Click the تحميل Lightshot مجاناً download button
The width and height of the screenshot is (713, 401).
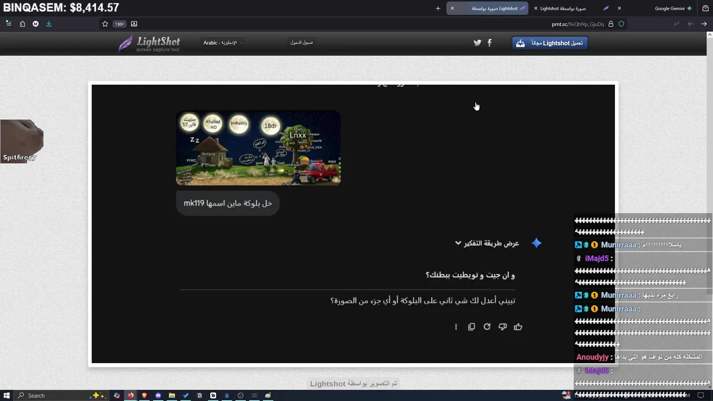tap(550, 43)
